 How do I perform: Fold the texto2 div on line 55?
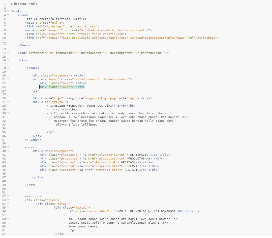point(8,208)
